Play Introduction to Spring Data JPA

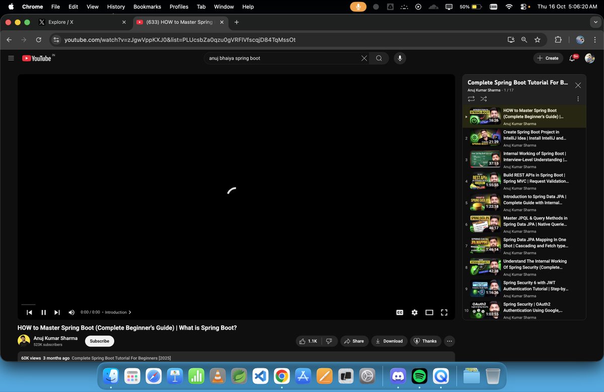click(524, 203)
